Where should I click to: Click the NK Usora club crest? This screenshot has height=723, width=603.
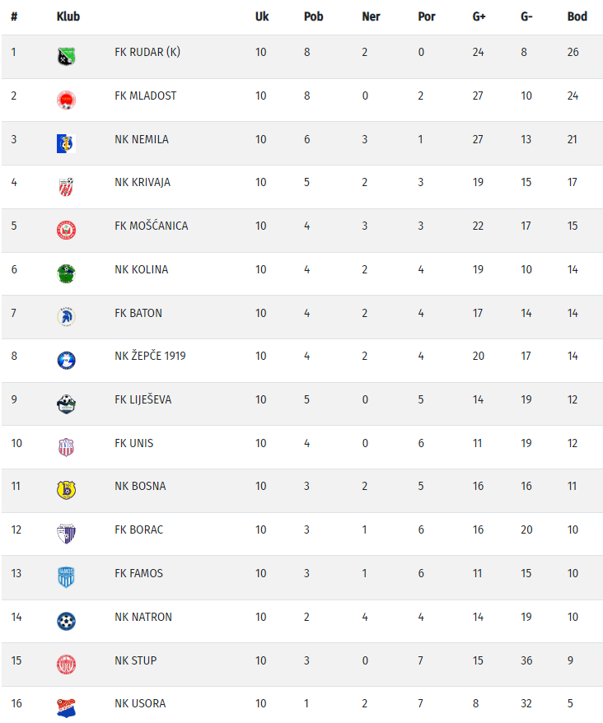tap(66, 707)
